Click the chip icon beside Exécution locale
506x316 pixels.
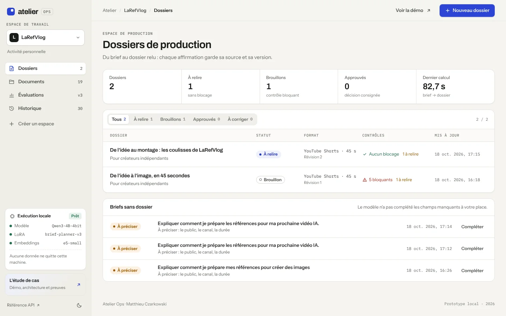[12, 216]
